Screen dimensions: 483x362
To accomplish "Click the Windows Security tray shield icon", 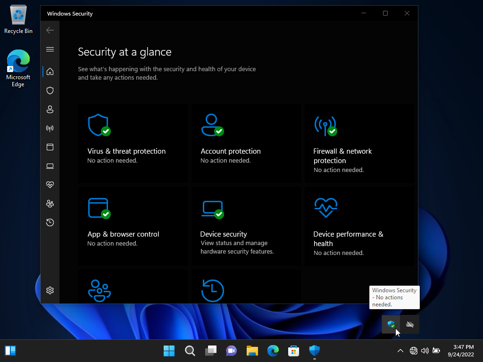I will pos(391,324).
